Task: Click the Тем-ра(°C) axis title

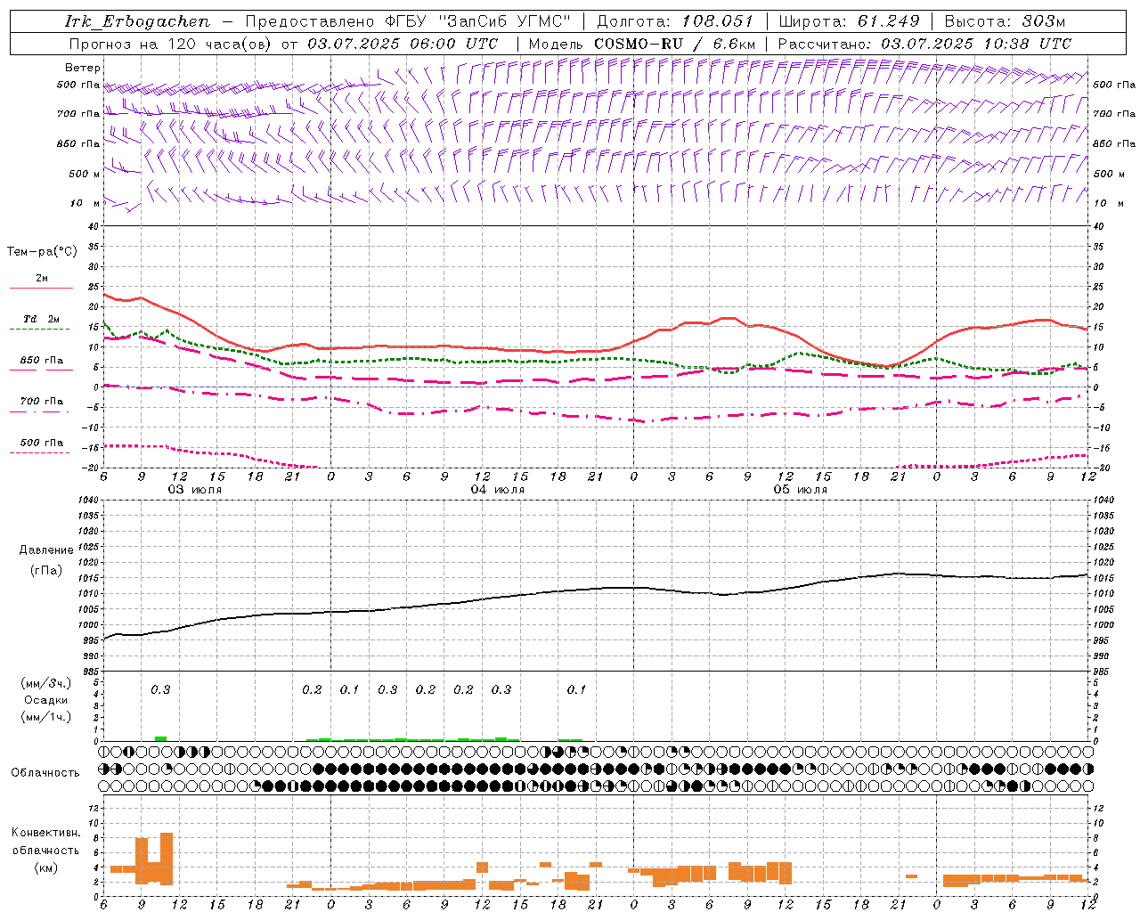Action: point(42,252)
